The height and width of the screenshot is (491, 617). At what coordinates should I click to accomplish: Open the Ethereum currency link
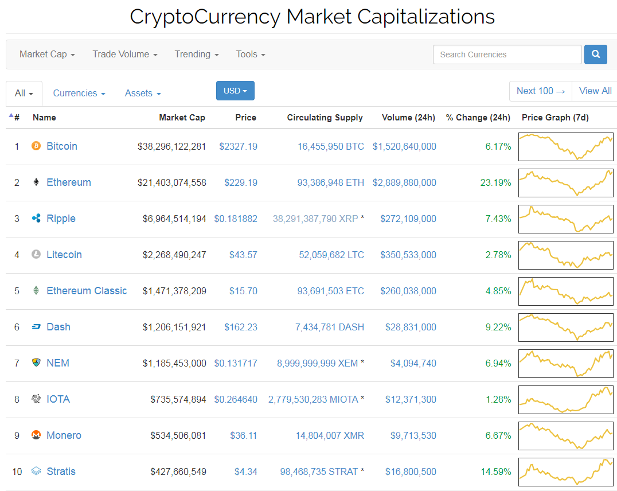69,182
